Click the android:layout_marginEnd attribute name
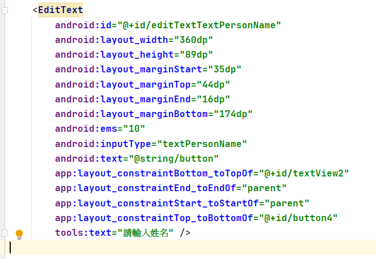Screen dimensions: 376x259 [x=123, y=99]
